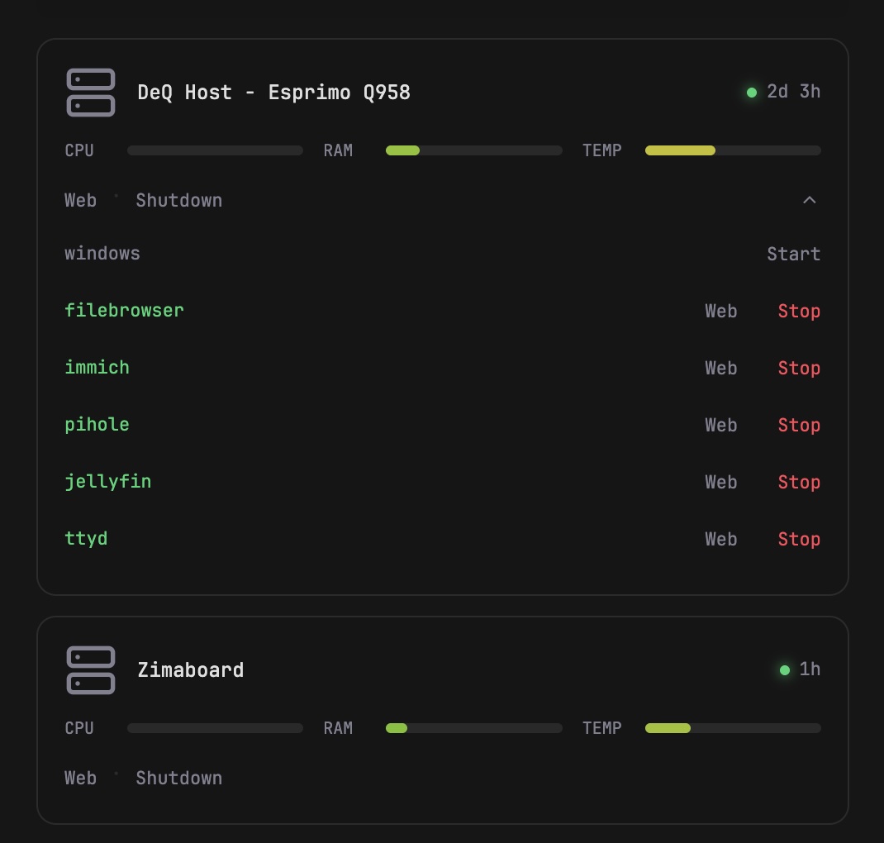Open the filebrowser Web link
The image size is (884, 843).
pos(720,312)
